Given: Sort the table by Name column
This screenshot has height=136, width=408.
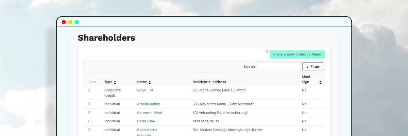Looking at the screenshot, I should (x=150, y=82).
